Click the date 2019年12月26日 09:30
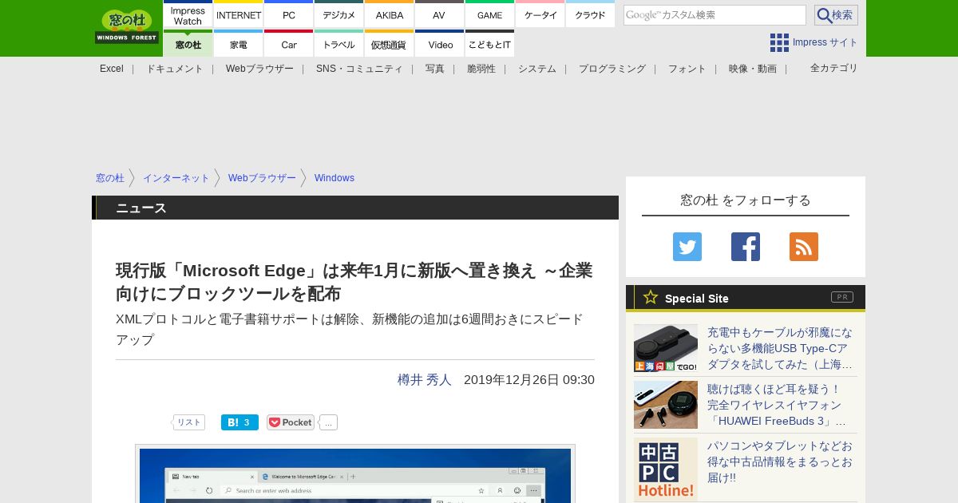 pos(529,380)
